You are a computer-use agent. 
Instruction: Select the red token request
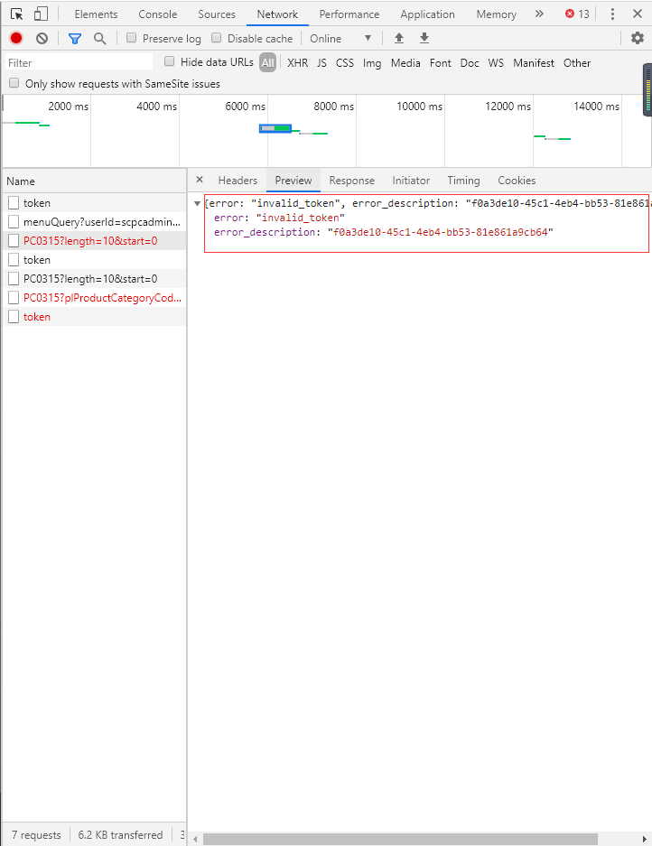click(x=95, y=317)
